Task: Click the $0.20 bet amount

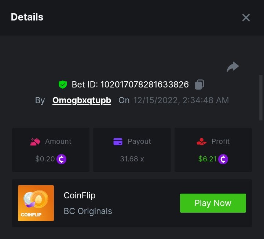Action: click(45, 159)
